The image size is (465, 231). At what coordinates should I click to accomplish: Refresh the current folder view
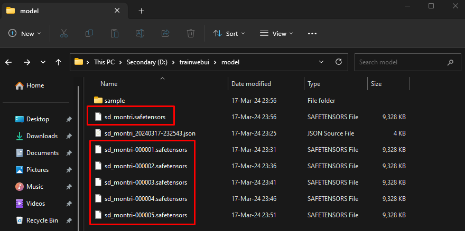pos(338,62)
